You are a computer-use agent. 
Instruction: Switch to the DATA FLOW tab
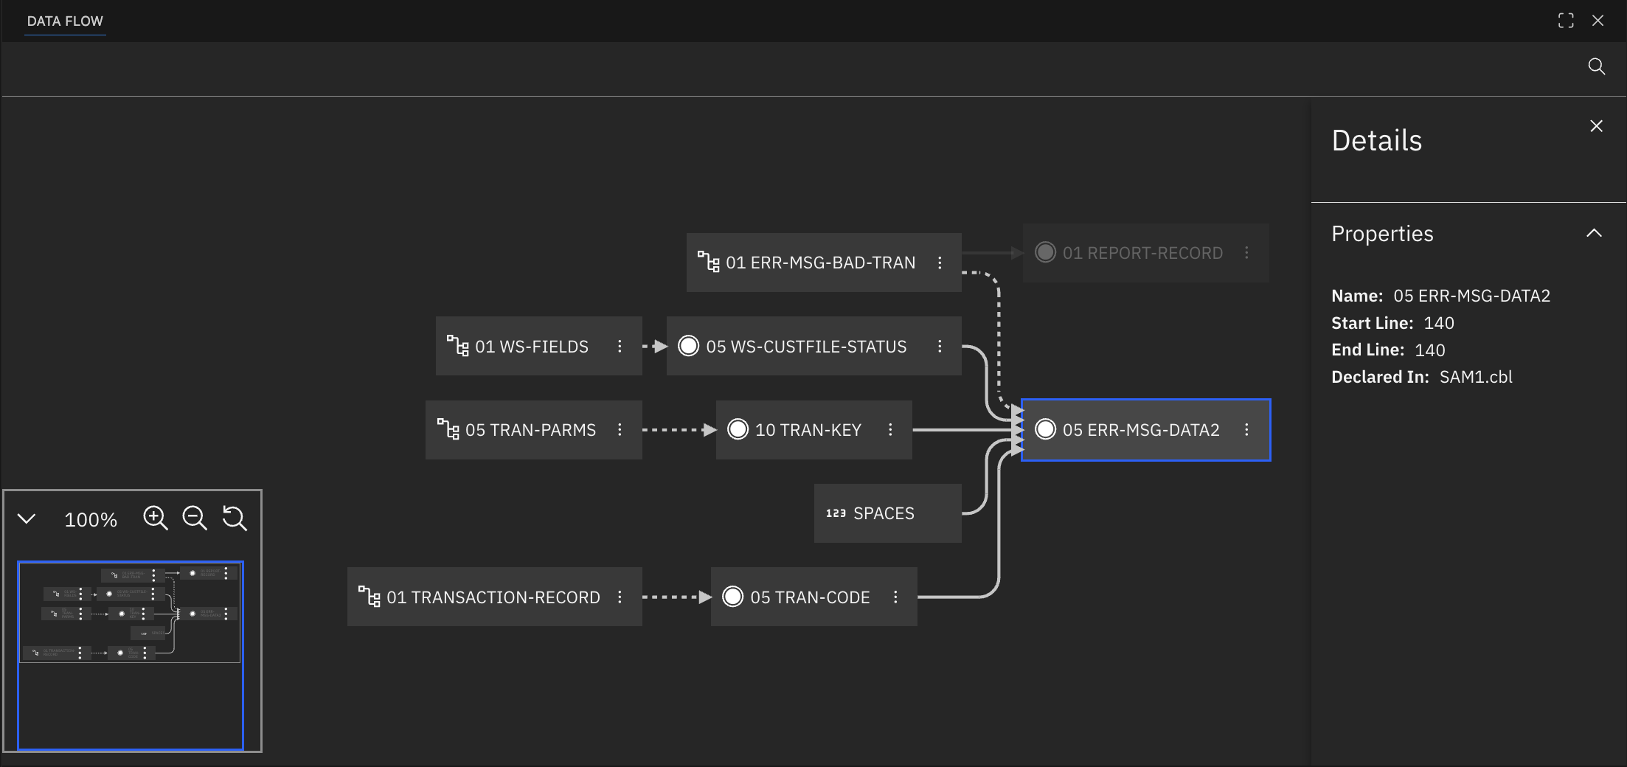click(65, 21)
